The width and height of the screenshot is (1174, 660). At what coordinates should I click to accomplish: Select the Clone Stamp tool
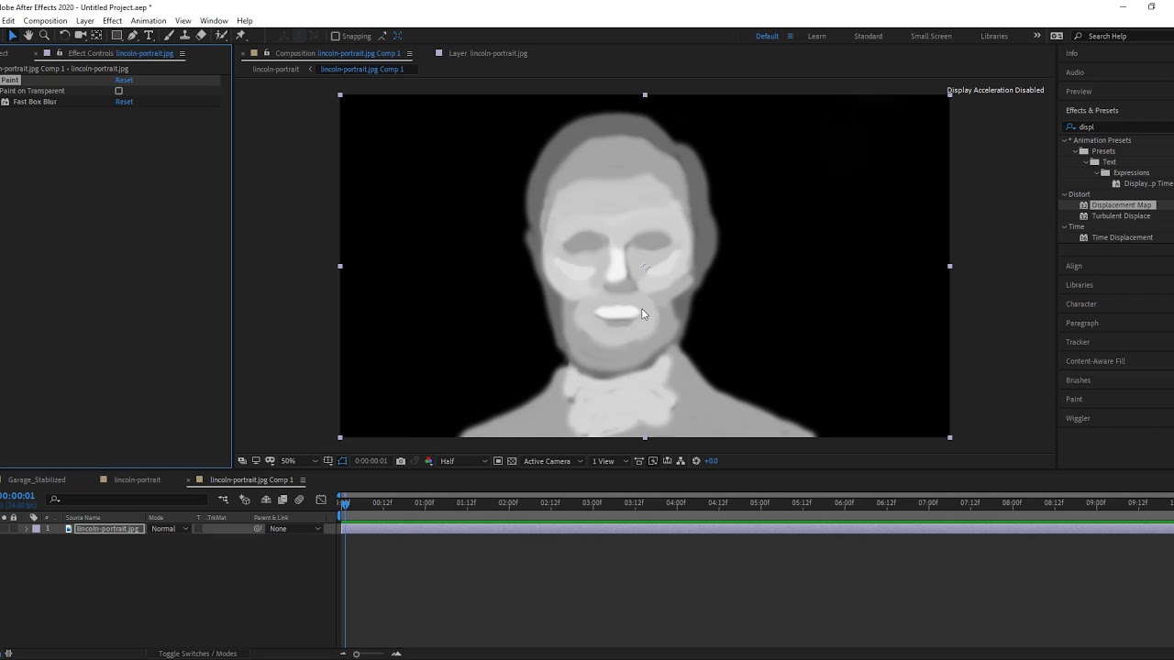pos(184,36)
